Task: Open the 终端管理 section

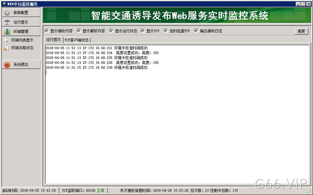Action: (x=21, y=31)
